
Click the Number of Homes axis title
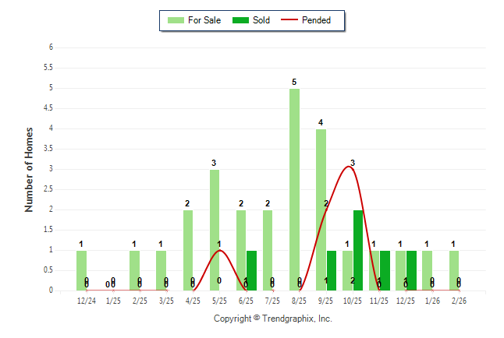tap(29, 169)
